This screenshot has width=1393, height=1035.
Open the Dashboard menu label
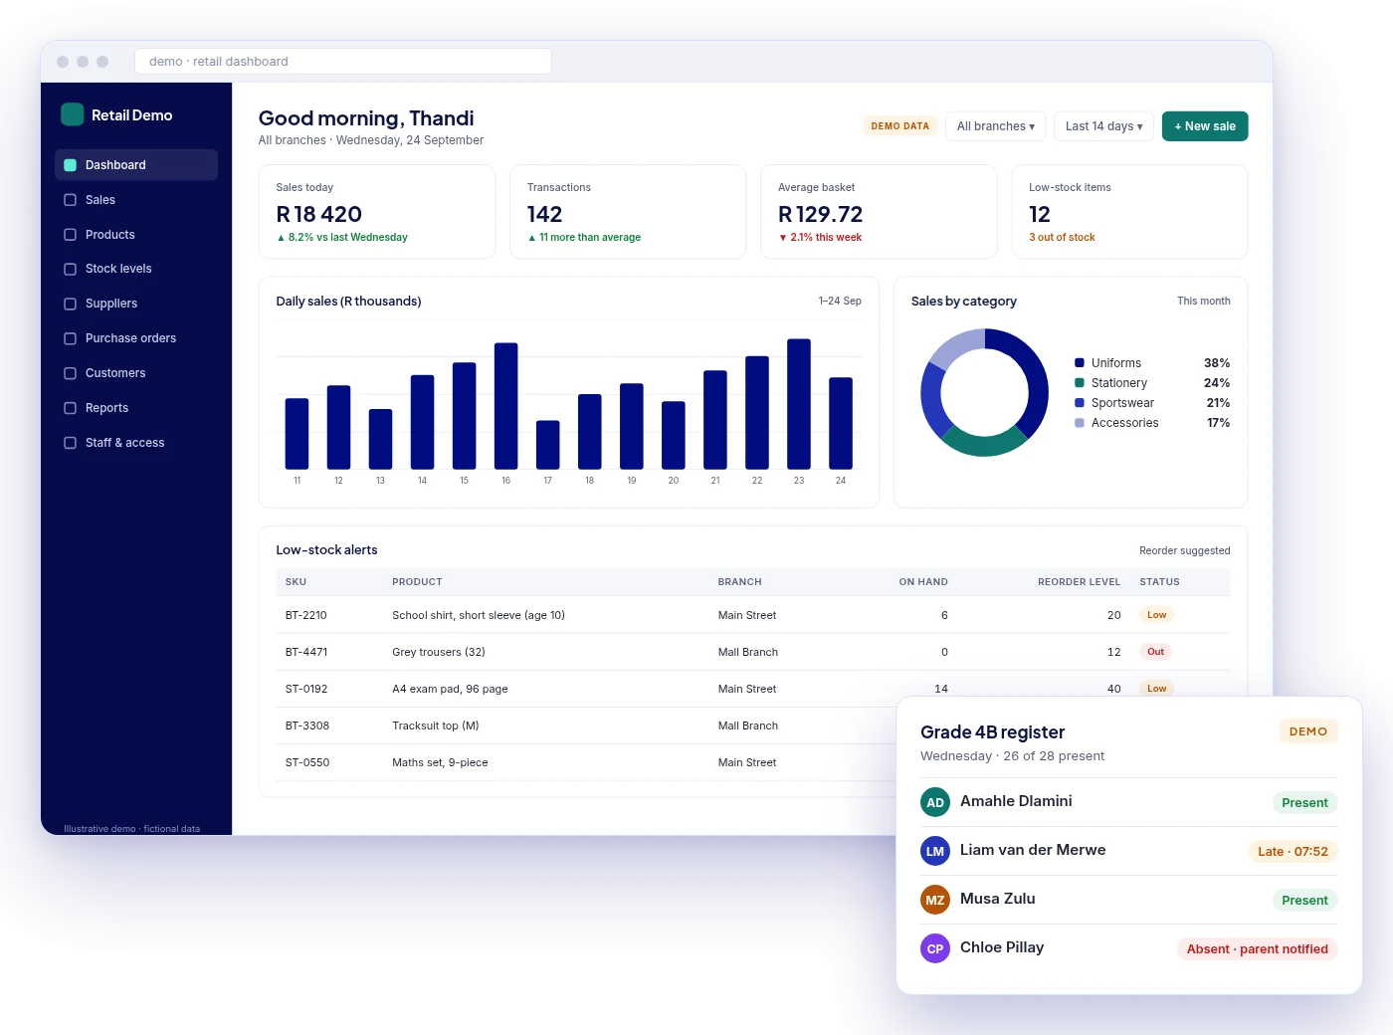click(115, 165)
